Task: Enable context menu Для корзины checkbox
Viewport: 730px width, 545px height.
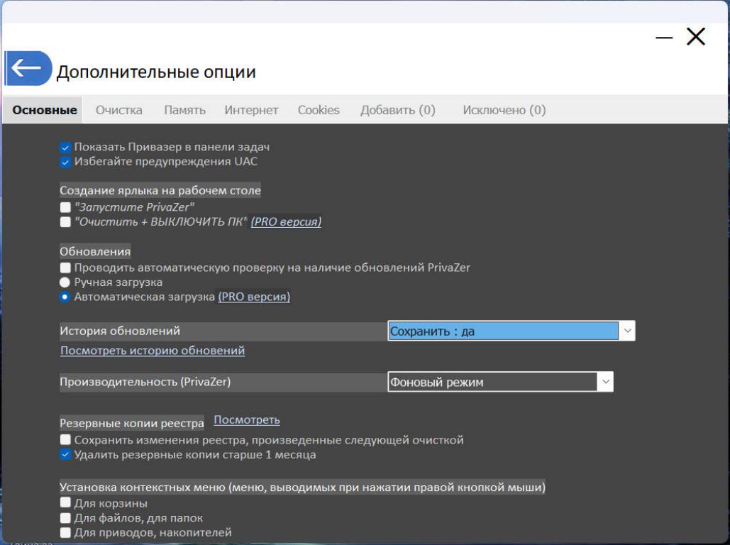Action: click(65, 504)
